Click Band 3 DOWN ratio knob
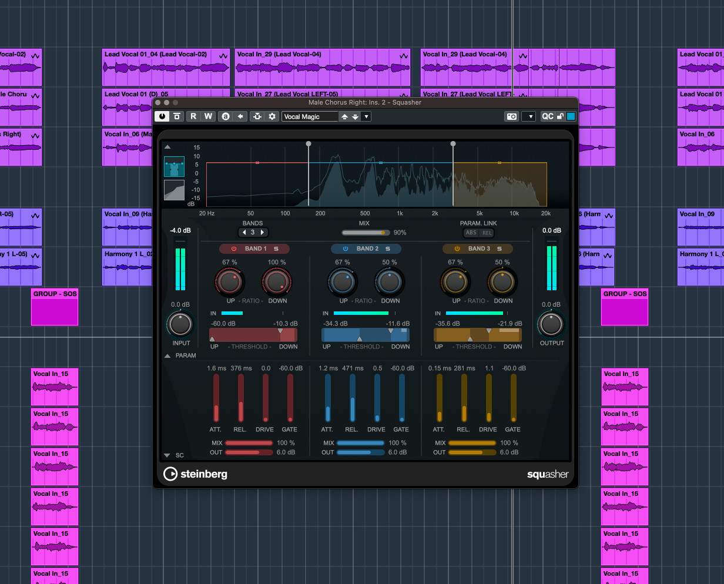The image size is (724, 584). tap(502, 282)
